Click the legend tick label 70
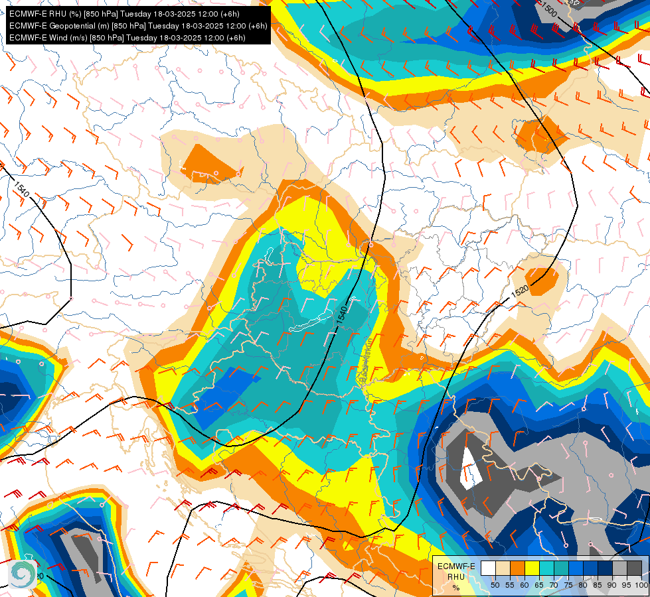 554,585
